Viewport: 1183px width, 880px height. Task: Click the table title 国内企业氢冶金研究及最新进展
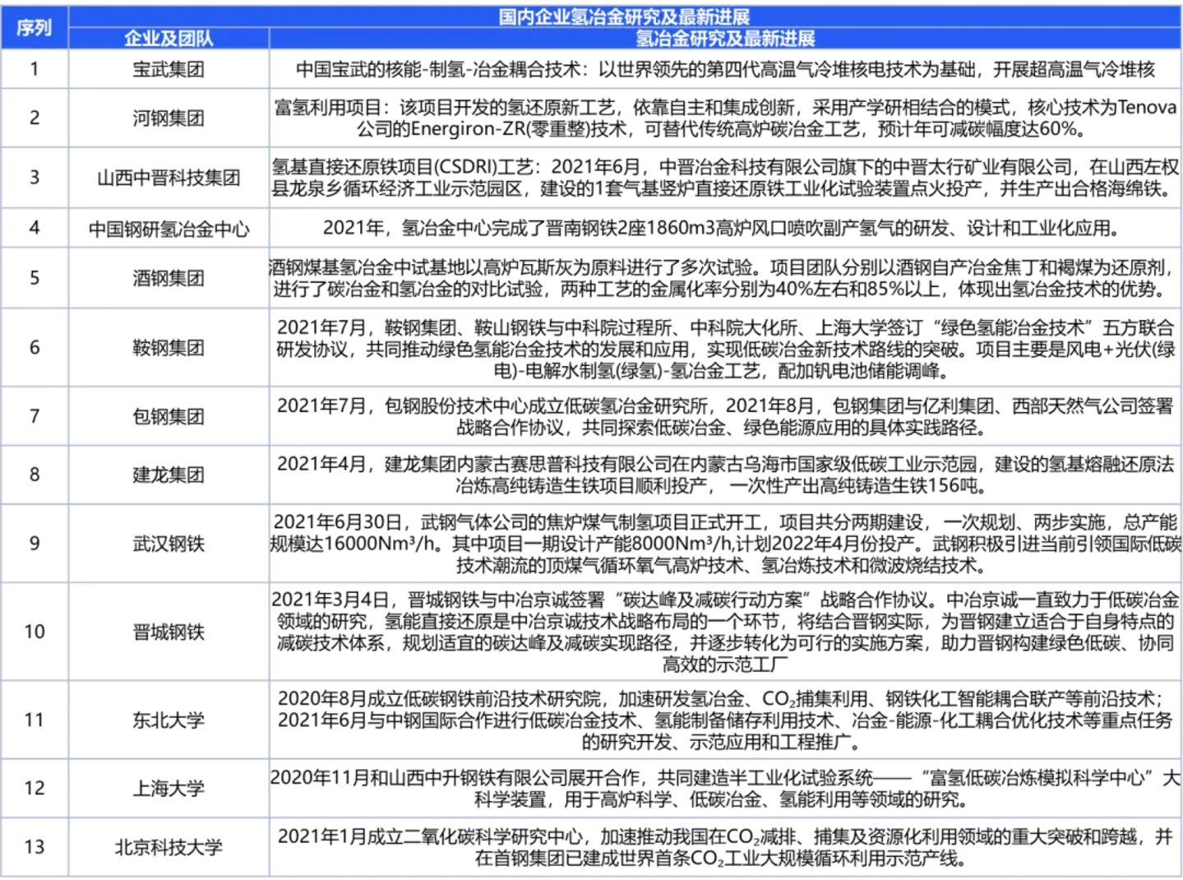624,16
